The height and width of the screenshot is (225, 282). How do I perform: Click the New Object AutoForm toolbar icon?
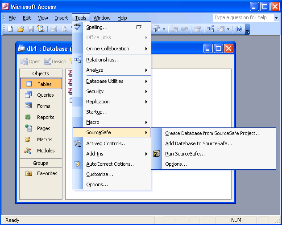click(221, 29)
